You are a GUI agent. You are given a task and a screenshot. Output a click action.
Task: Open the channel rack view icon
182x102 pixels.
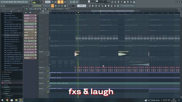click(x=96, y=6)
